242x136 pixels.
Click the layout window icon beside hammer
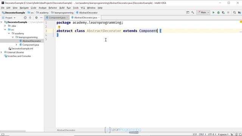(188, 12)
